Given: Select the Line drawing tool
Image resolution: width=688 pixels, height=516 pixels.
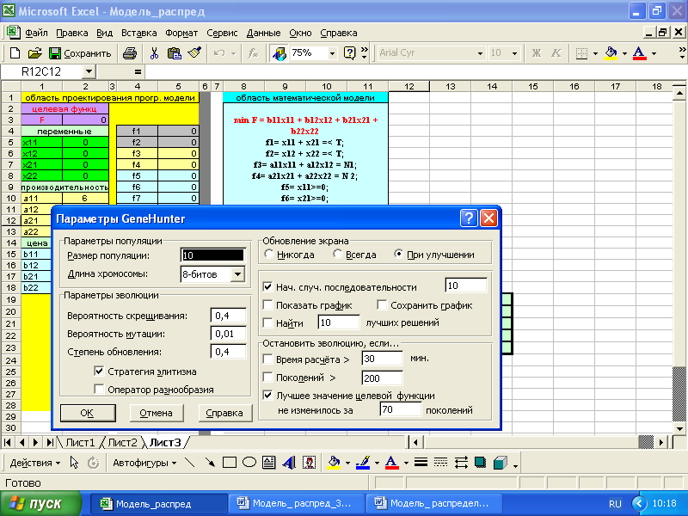Looking at the screenshot, I should click(189, 463).
